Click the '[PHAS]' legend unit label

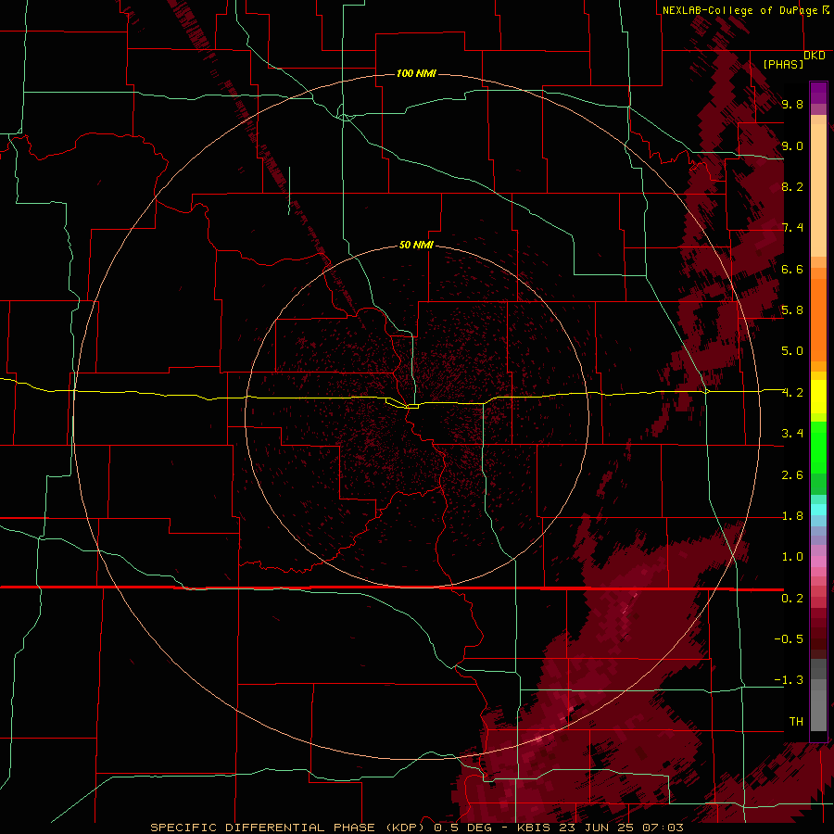click(x=783, y=64)
